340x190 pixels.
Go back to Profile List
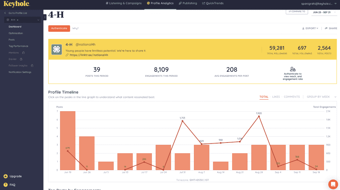(x=16, y=13)
